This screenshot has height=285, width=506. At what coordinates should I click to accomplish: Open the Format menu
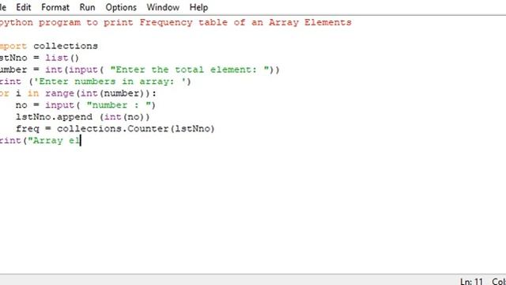click(55, 7)
